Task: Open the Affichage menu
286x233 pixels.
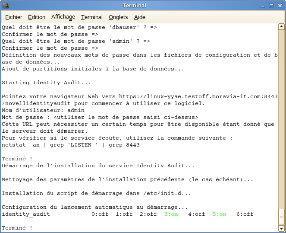Action: (x=63, y=17)
